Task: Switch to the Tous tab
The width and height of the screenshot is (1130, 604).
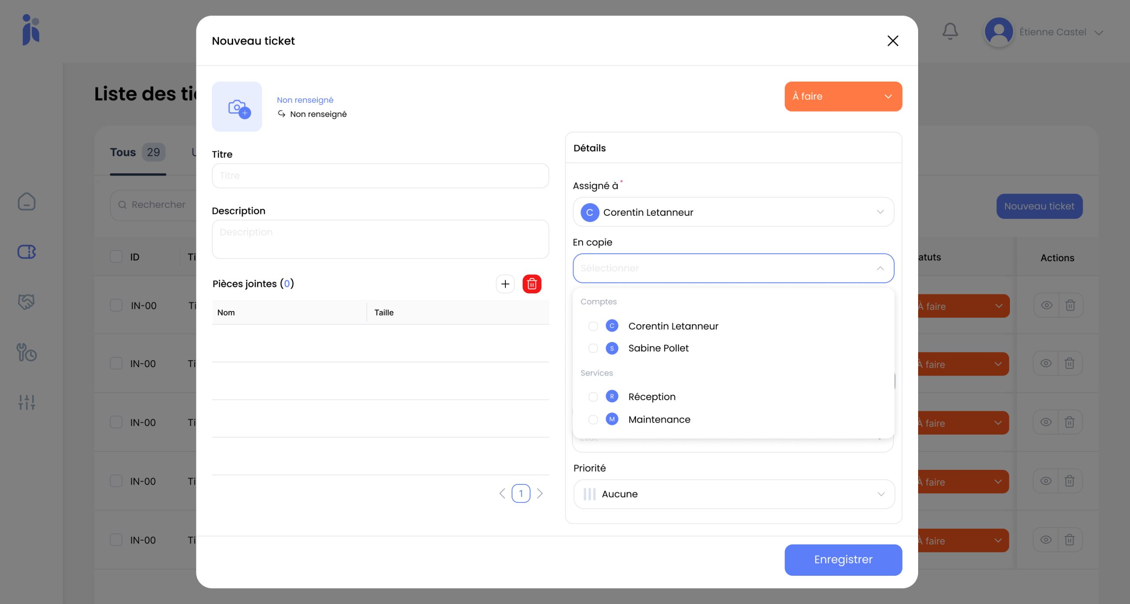Action: click(x=123, y=153)
